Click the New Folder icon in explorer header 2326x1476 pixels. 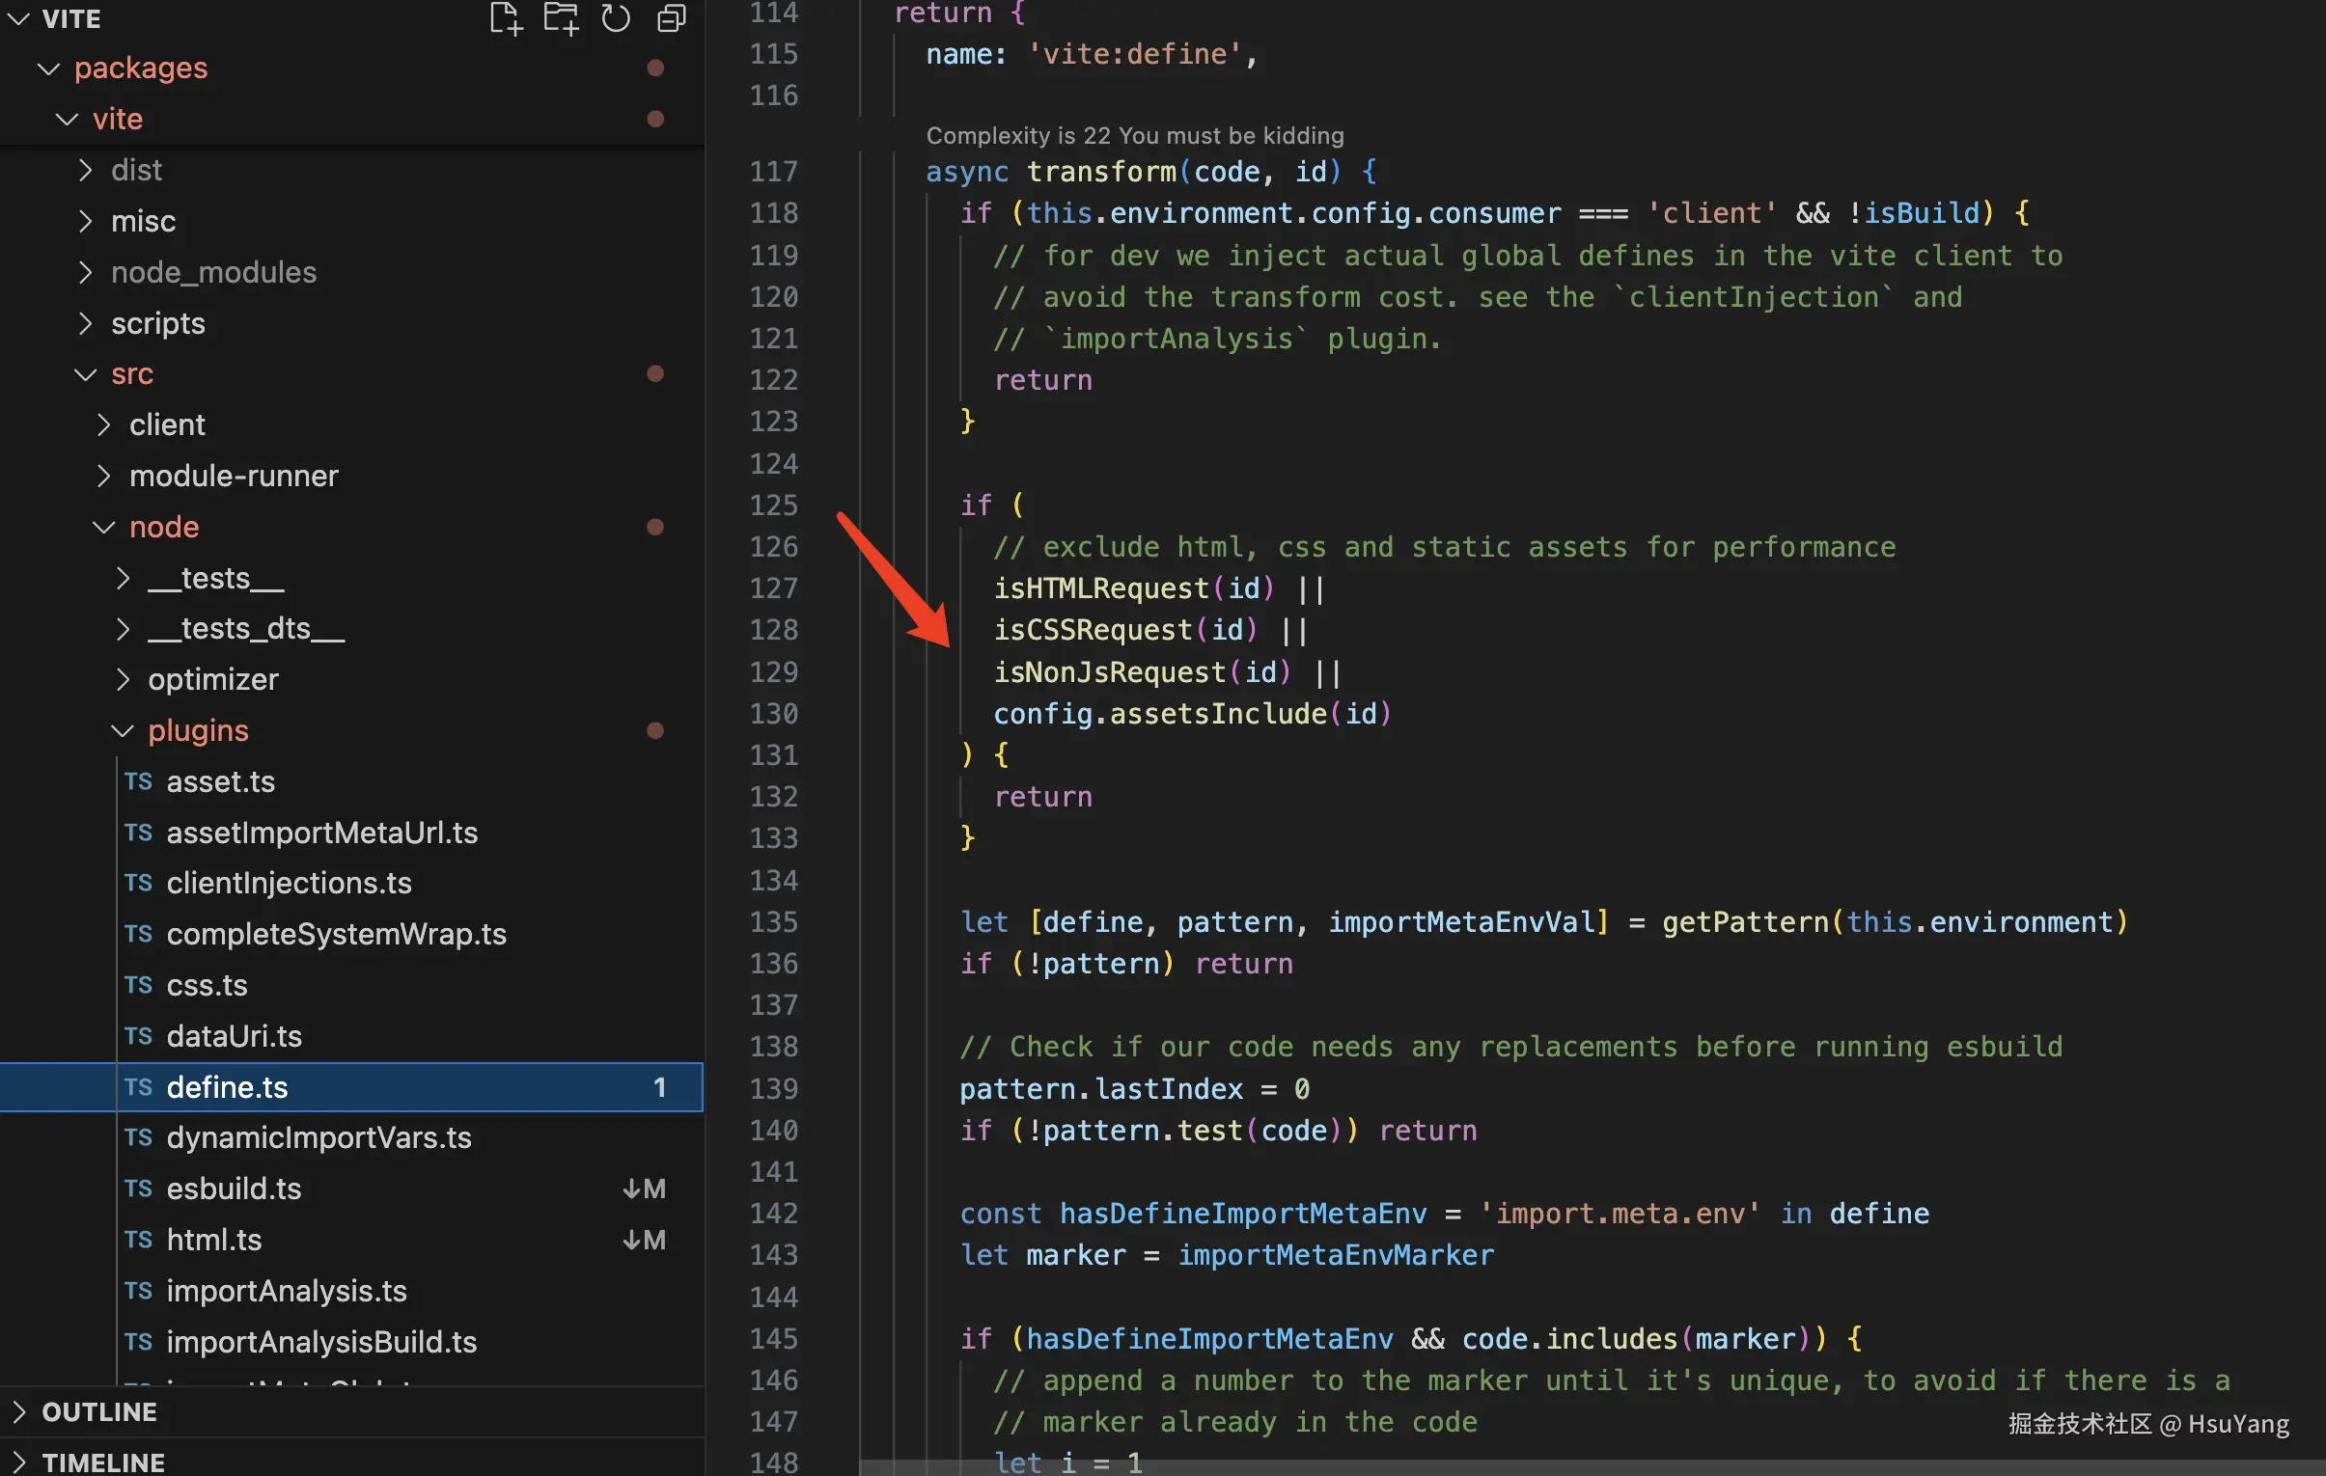click(x=560, y=18)
